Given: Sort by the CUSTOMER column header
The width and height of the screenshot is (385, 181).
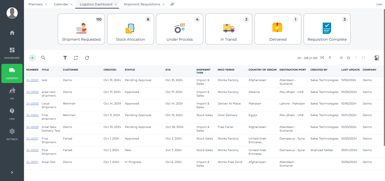Looking at the screenshot, I should coord(70,70).
